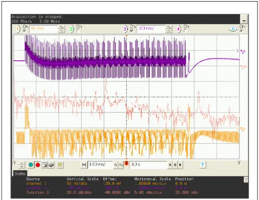Click the left arrow position button
Screen dimensions: 259x200
(170, 165)
